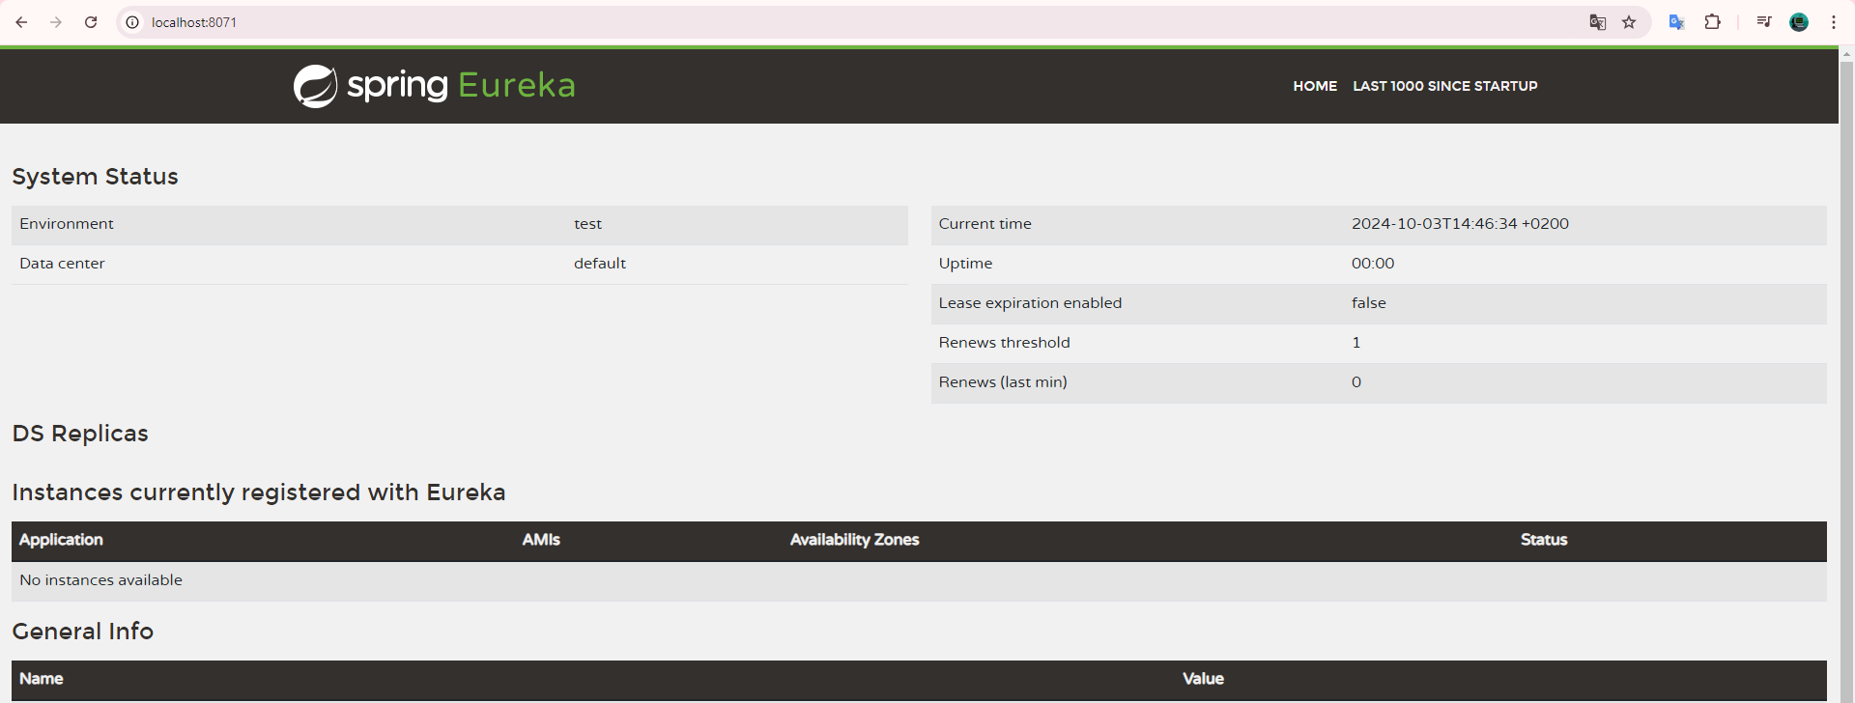Open the translate page icon

coord(1598,22)
